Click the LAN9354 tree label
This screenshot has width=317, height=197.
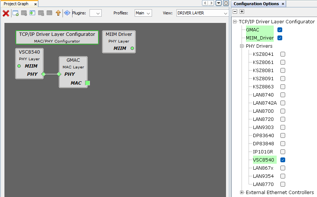tap(263, 176)
